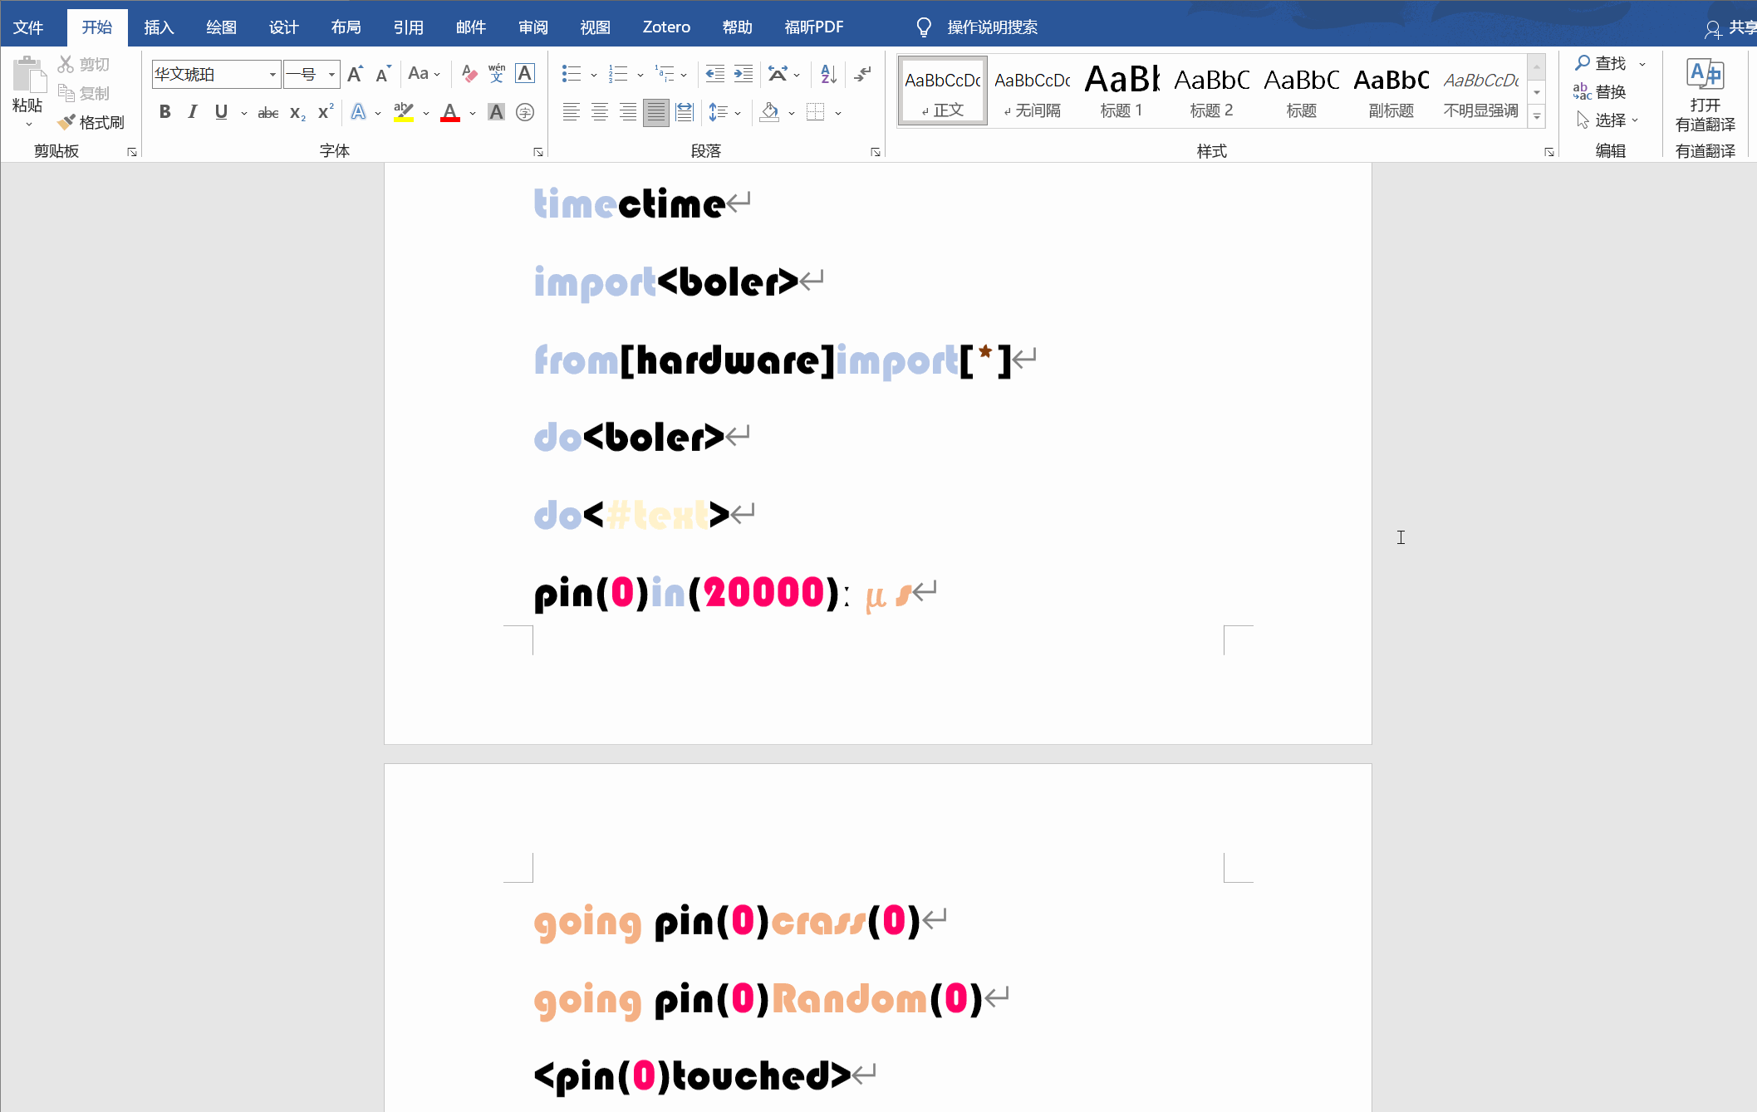The height and width of the screenshot is (1112, 1757).
Task: Click the lightbulb search icon
Action: (x=924, y=27)
